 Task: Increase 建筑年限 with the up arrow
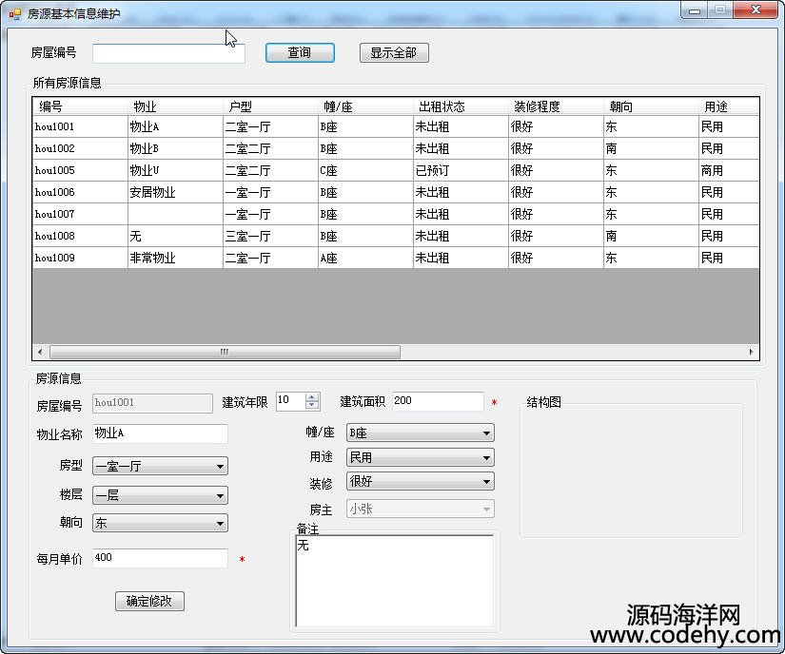(x=312, y=397)
